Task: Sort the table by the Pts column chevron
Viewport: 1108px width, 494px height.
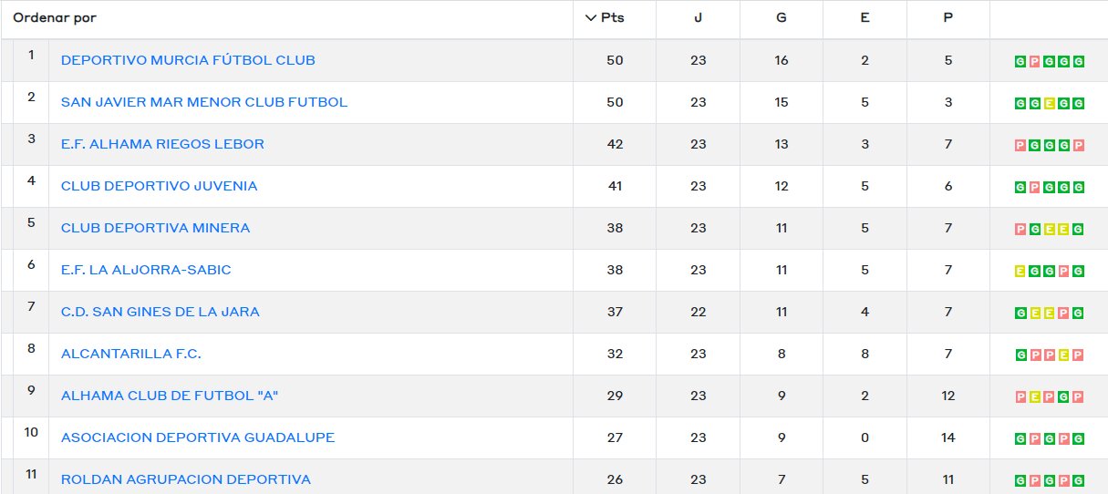Action: [x=589, y=18]
